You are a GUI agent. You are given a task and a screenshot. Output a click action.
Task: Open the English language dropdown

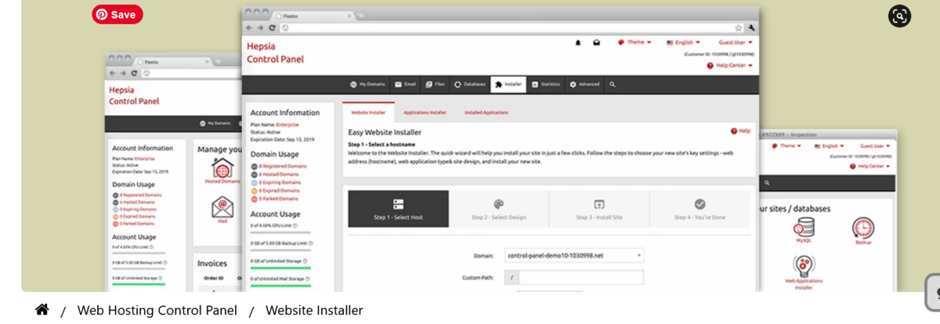683,42
